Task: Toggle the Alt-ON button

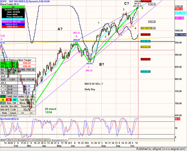Action: (x=4, y=106)
